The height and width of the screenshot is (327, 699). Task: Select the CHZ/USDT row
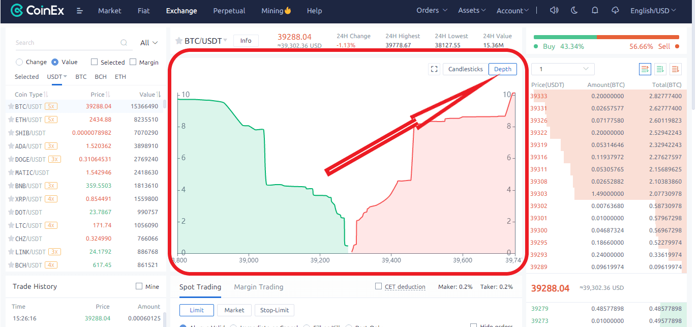(x=85, y=239)
